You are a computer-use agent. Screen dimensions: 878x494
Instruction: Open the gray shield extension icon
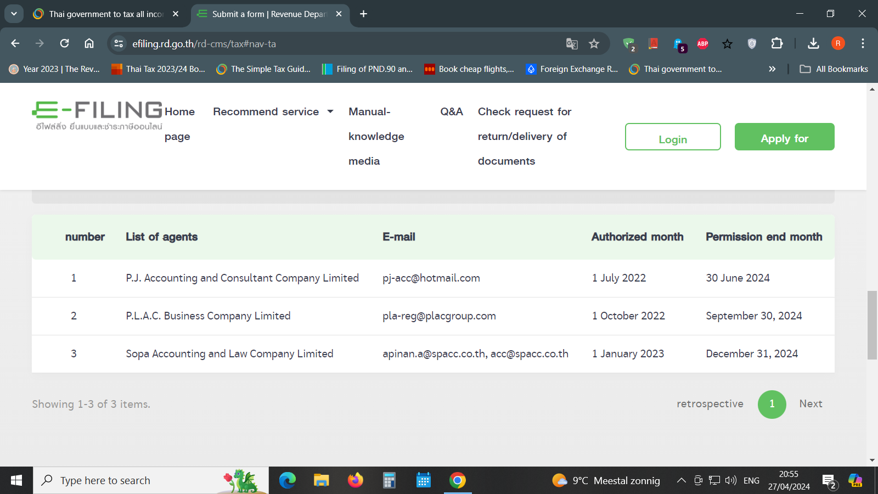coord(752,43)
